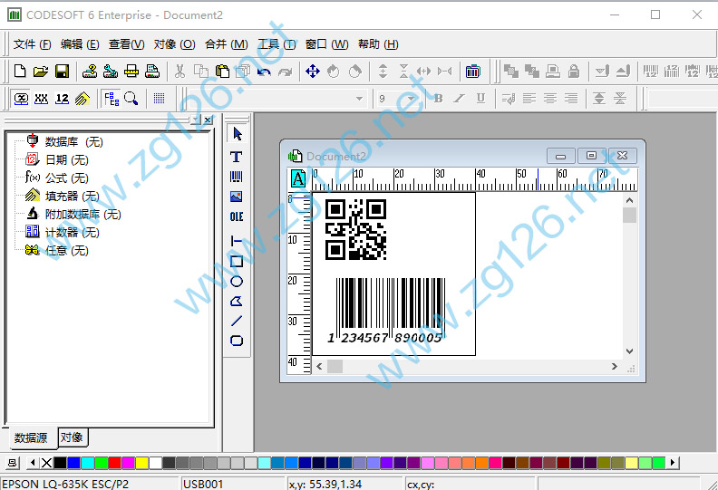
Task: Switch to the 对像 tab
Action: (72, 437)
